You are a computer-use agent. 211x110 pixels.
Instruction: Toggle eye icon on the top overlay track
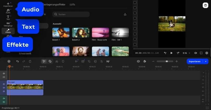[4, 74]
